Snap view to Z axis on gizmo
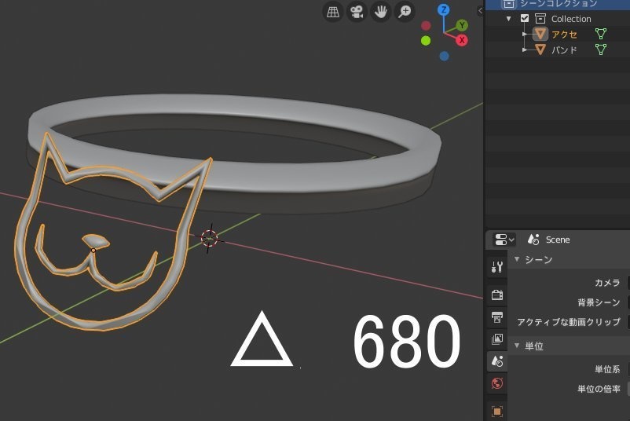Screen dimensions: 630x421 coord(444,9)
